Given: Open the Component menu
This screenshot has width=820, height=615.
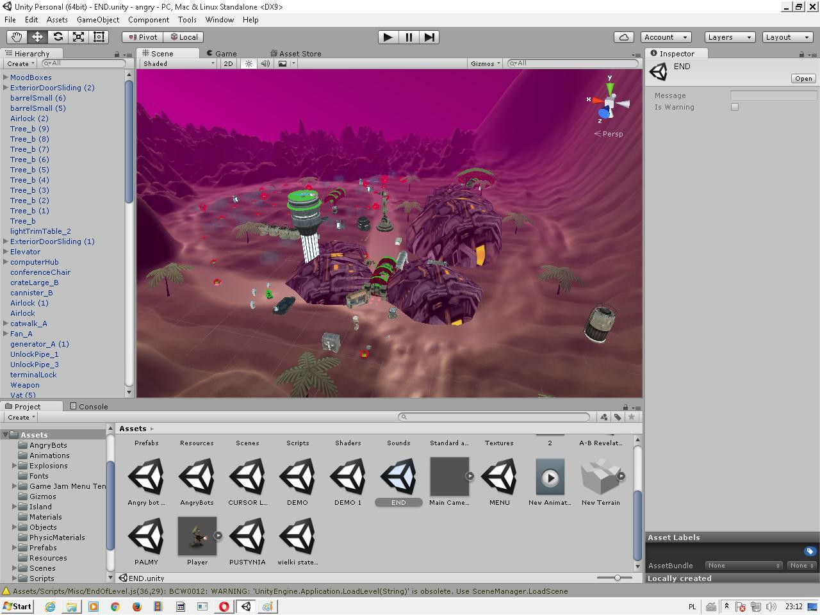Looking at the screenshot, I should (149, 20).
